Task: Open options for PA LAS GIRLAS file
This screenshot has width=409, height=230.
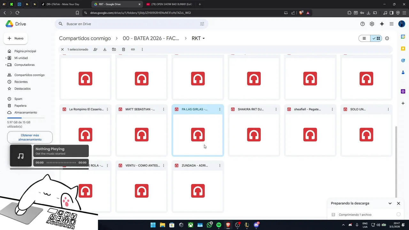Action: click(x=220, y=109)
